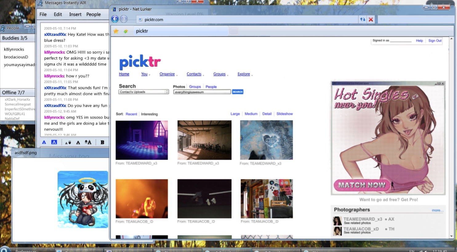Select the Groups search tab

point(195,87)
